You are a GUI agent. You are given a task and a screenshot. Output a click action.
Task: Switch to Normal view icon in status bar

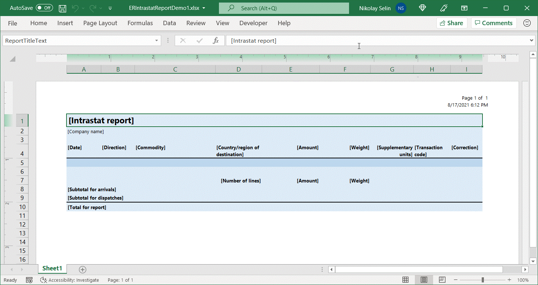tap(406, 279)
